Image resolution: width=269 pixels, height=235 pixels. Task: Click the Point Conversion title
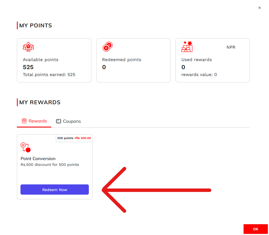[38, 159]
